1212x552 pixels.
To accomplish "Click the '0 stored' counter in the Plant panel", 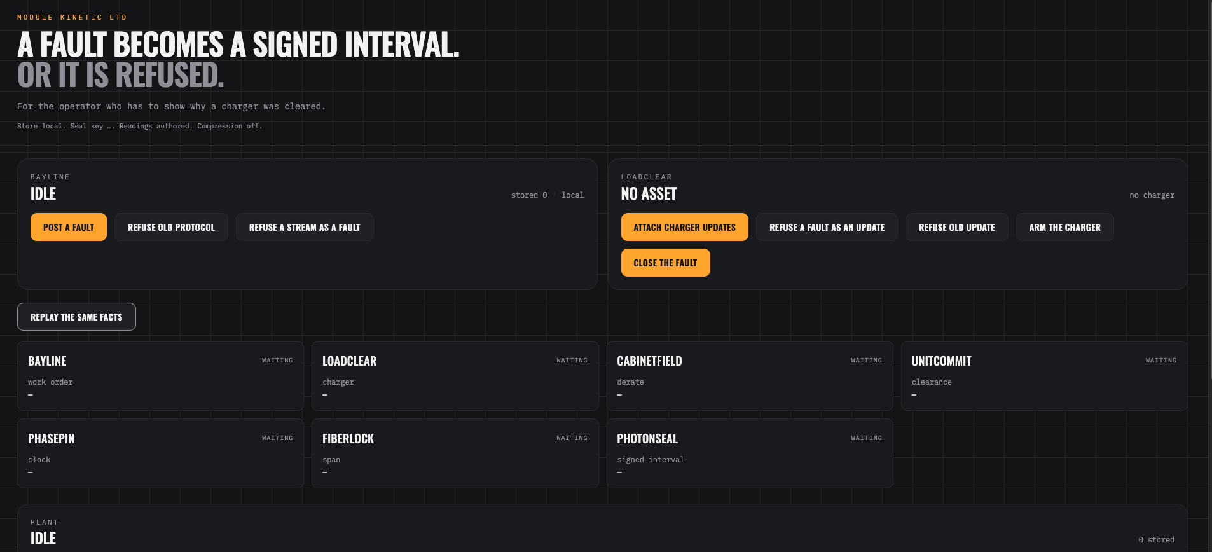I will click(x=1156, y=540).
